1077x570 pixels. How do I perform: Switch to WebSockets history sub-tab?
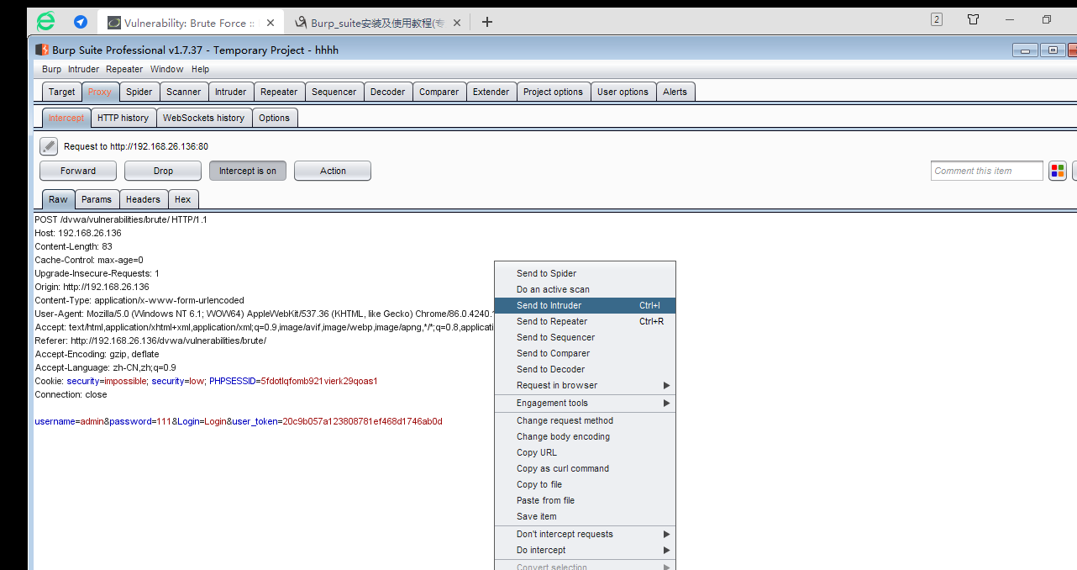204,118
